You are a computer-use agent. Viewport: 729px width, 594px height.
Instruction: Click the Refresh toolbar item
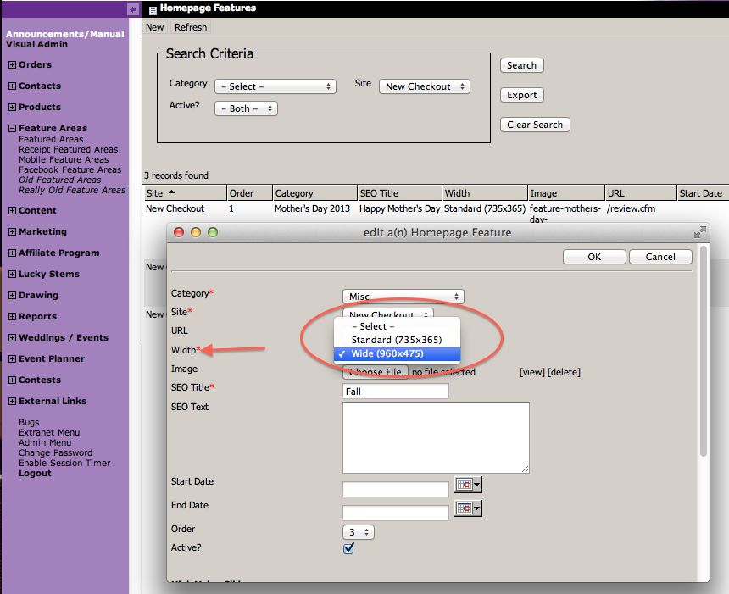pyautogui.click(x=190, y=27)
